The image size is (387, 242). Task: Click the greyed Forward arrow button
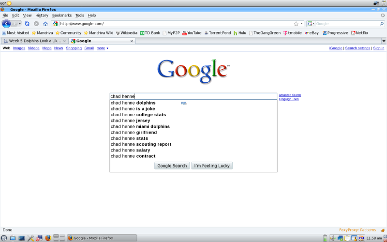(14, 24)
